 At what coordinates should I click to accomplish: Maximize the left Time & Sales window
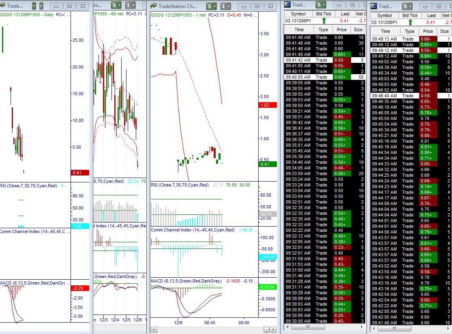tap(352, 4)
